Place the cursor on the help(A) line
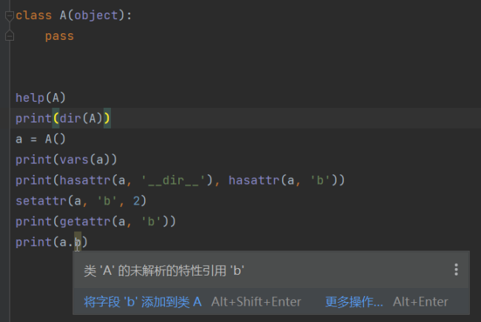The height and width of the screenshot is (322, 481). (x=41, y=97)
